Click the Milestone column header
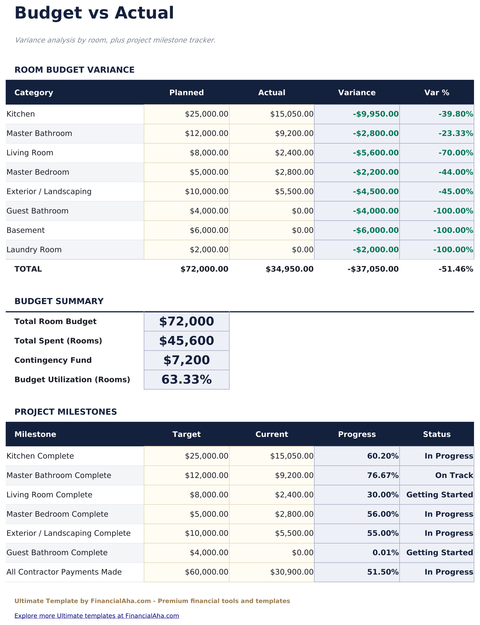 click(x=35, y=434)
